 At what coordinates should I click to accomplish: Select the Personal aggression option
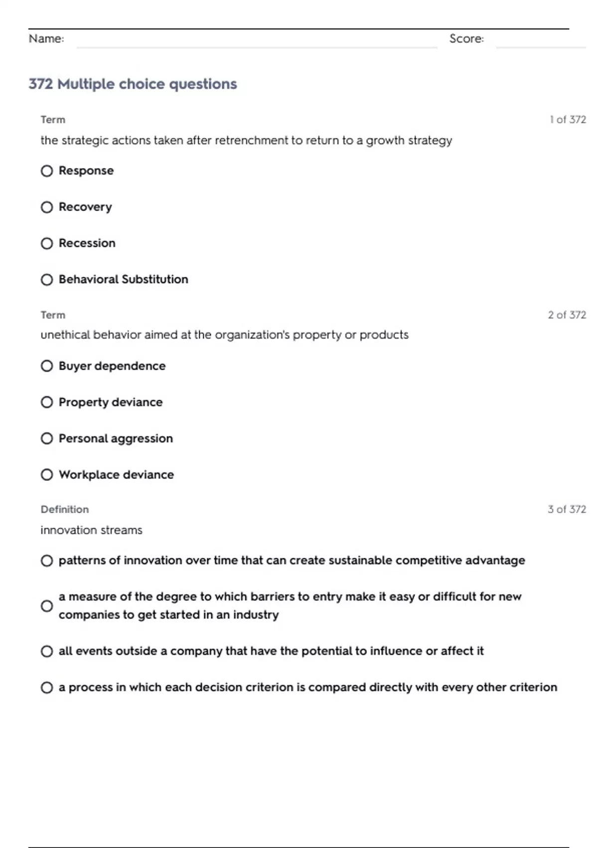pos(47,438)
